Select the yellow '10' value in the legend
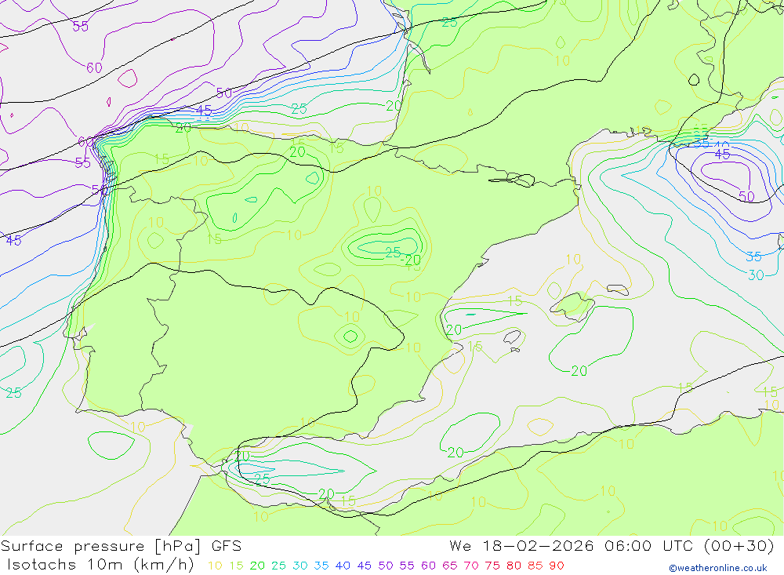 (x=215, y=566)
